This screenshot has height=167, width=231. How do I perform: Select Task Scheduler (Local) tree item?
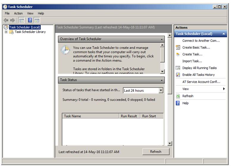tap(25, 27)
